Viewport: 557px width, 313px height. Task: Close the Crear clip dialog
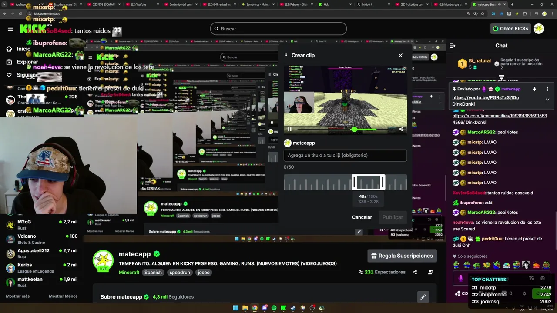(x=400, y=55)
